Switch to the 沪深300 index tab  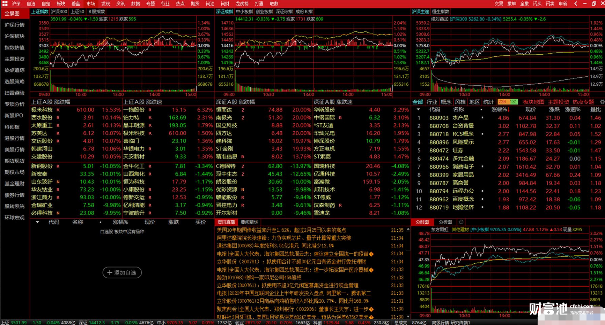[x=59, y=11]
